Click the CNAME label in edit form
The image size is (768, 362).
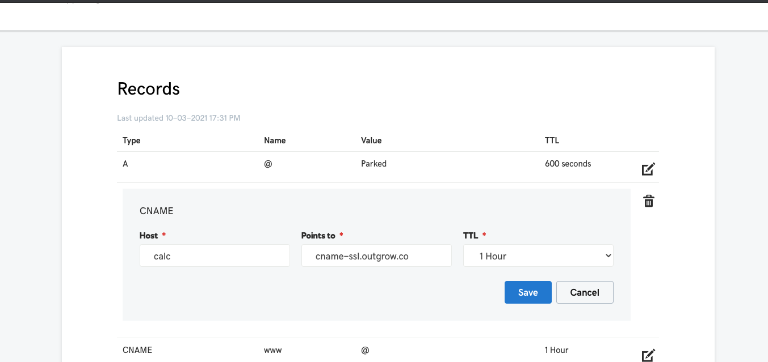point(157,211)
